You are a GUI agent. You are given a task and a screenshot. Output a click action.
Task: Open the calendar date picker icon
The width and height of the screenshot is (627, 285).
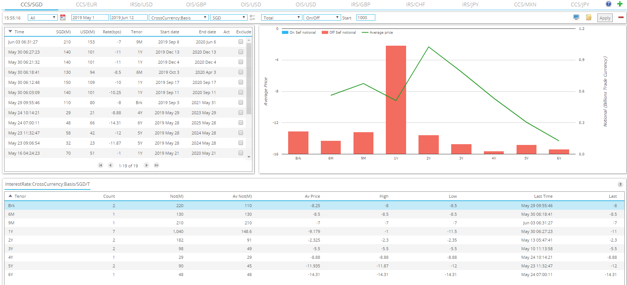coord(63,18)
